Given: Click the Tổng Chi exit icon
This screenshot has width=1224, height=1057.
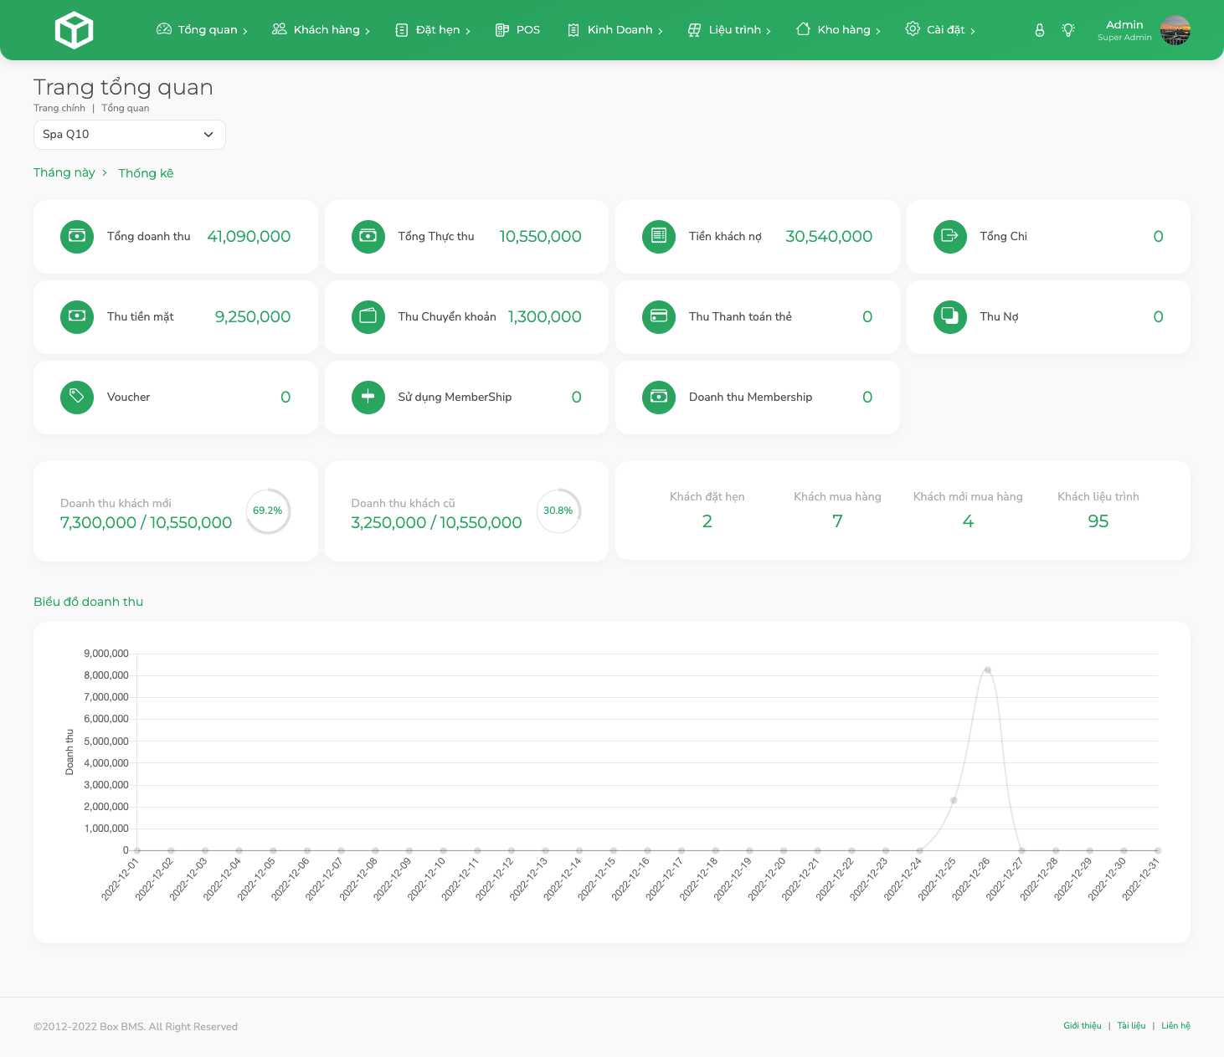Looking at the screenshot, I should click(x=949, y=237).
